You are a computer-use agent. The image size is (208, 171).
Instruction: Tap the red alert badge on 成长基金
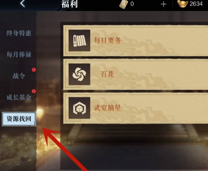click(x=34, y=91)
